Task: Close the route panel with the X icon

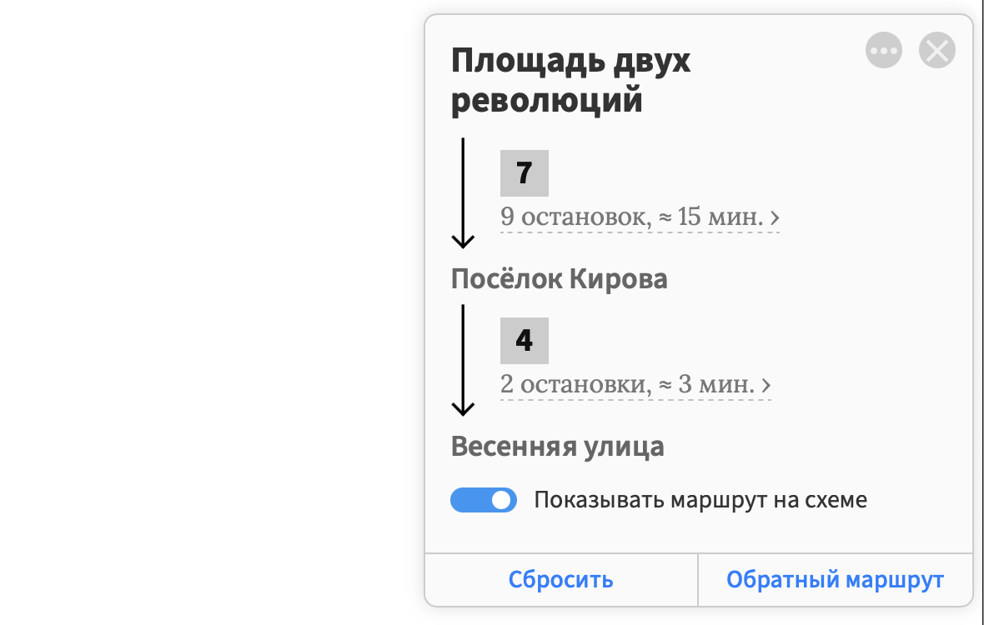Action: pyautogui.click(x=937, y=50)
